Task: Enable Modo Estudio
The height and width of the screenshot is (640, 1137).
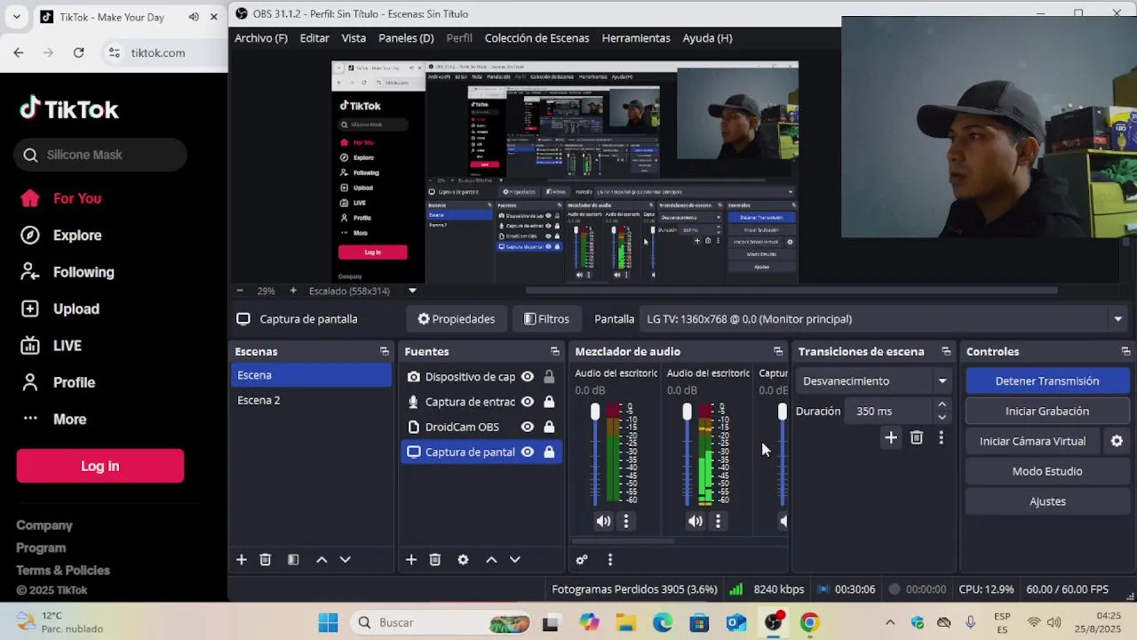Action: 1047,471
